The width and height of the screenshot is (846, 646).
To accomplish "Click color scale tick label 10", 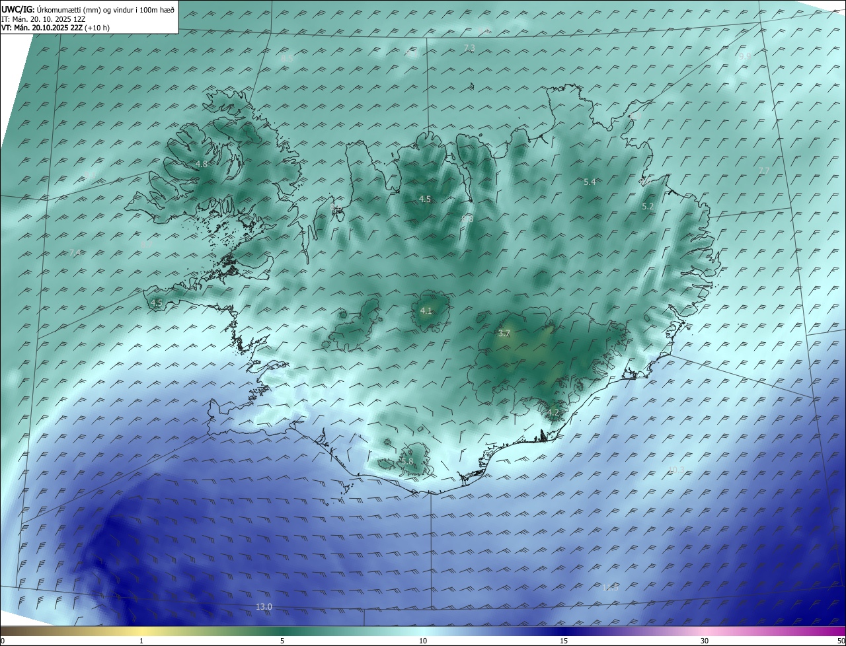I will coord(423,641).
